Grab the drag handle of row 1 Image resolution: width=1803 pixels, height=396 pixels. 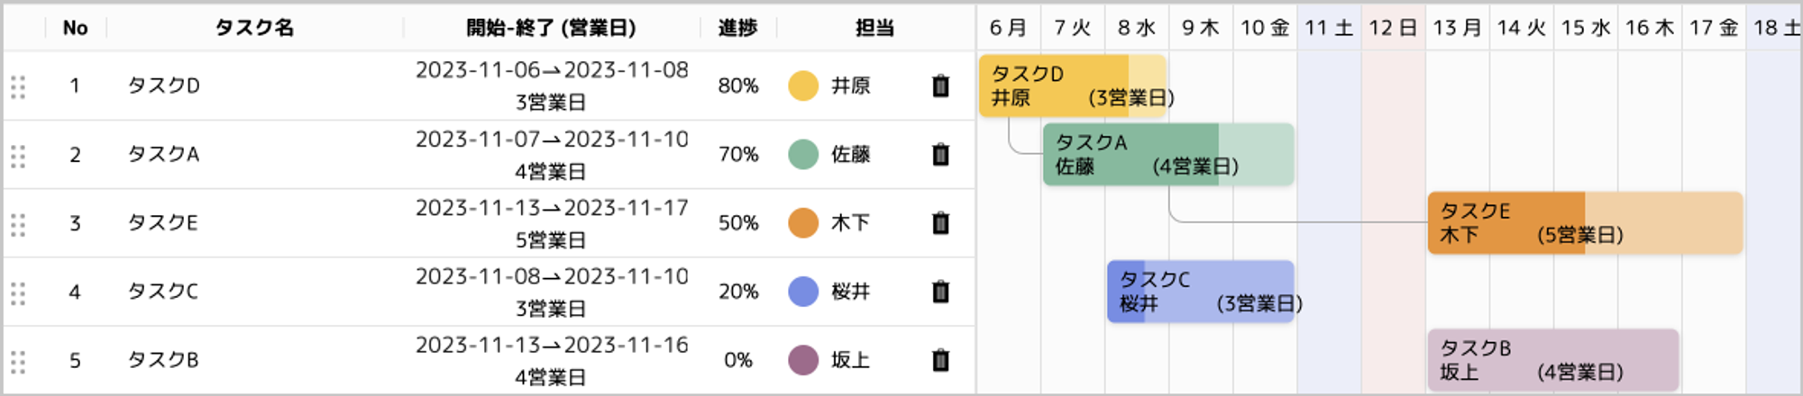click(18, 86)
